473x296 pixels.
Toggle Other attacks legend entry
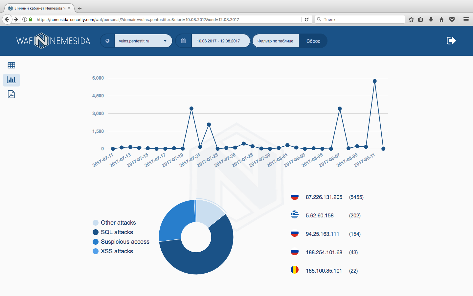114,223
